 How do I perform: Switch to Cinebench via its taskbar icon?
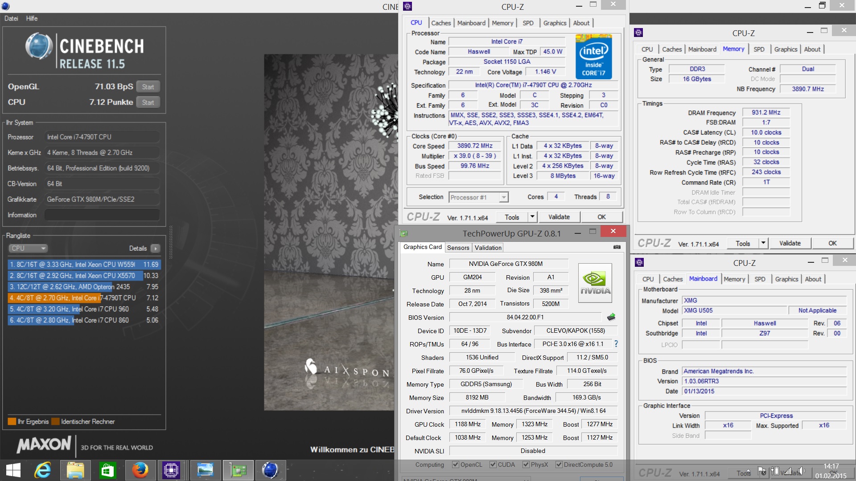click(x=270, y=470)
